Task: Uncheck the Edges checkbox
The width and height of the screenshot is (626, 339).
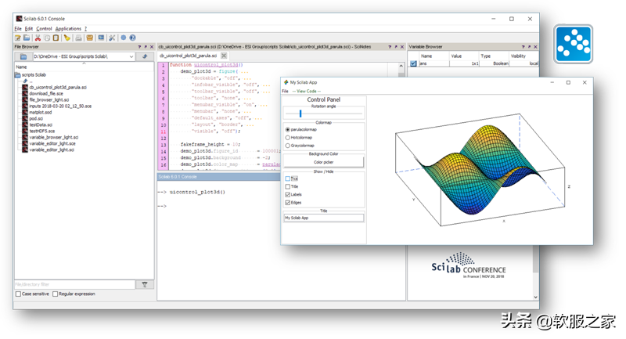Action: click(287, 203)
